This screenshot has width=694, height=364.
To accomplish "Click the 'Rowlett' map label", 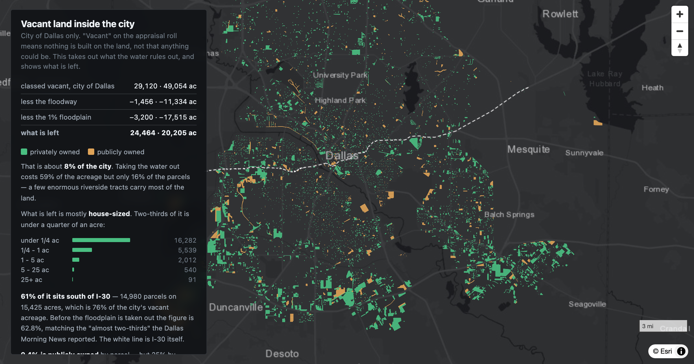I will pos(560,14).
